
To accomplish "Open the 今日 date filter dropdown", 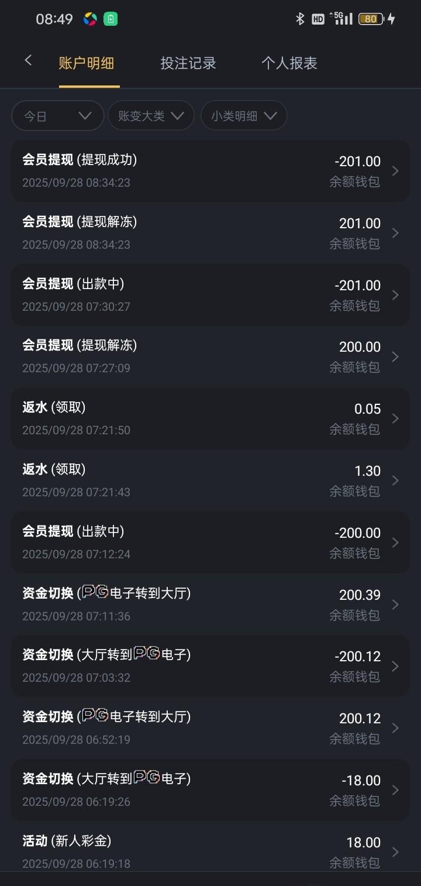I will (57, 116).
